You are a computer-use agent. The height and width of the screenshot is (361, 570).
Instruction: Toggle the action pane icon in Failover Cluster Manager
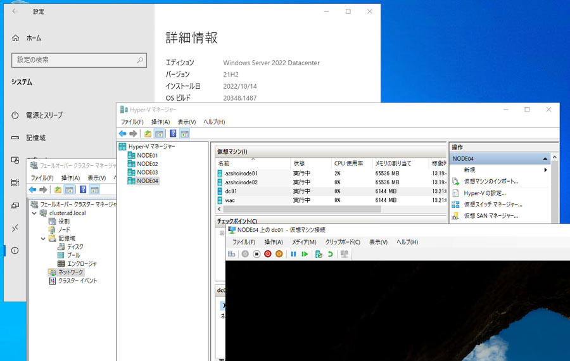coord(94,190)
